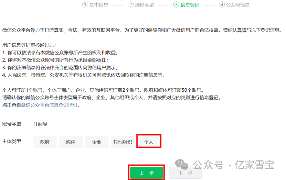Screen dimensions: 286x180
Task: Go to step 1 基本信息
Action: point(95,4)
